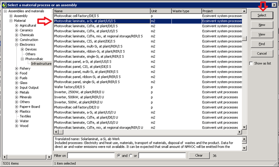Sort list by Name column header
Image resolution: width=279 pixels, height=167 pixels.
[102, 11]
